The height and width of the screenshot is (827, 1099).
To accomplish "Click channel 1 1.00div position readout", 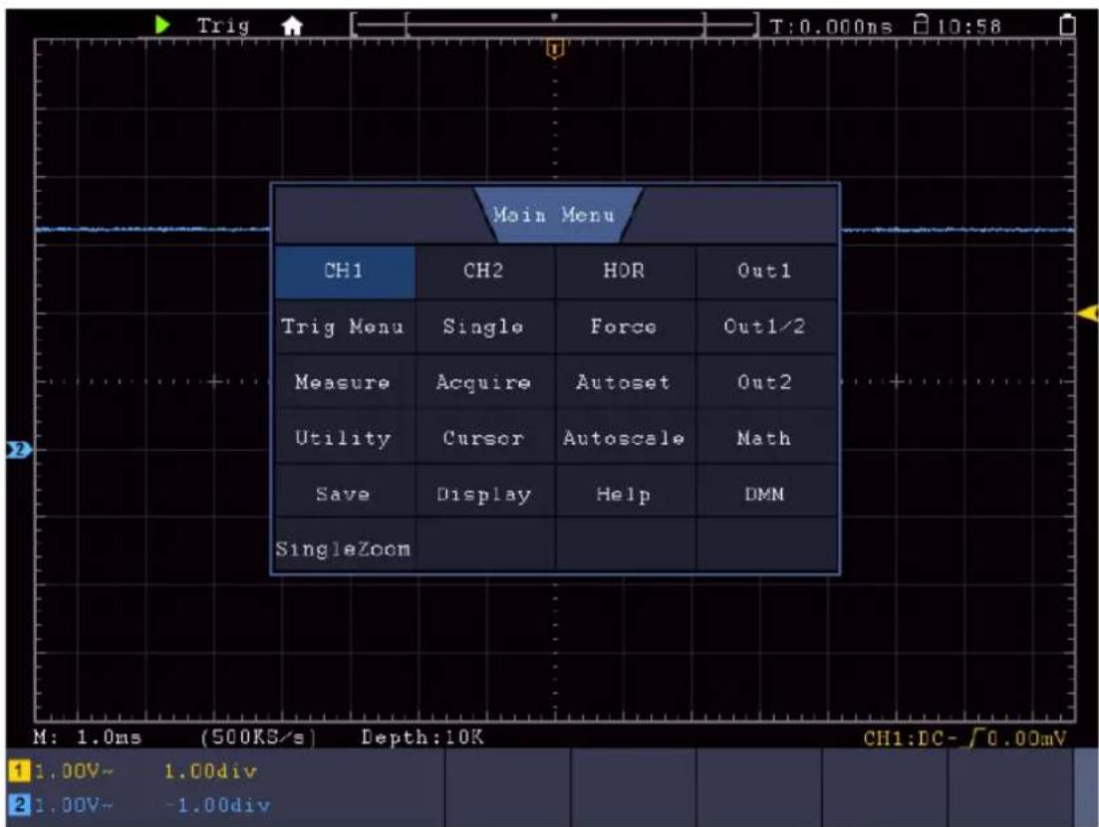I will coord(210,771).
